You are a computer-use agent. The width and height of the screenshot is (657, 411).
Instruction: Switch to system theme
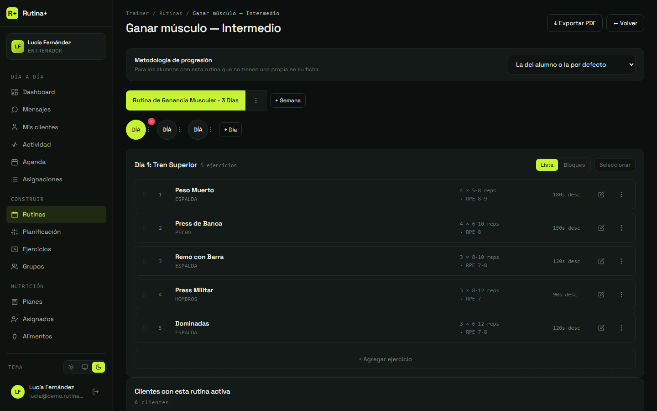(x=85, y=367)
